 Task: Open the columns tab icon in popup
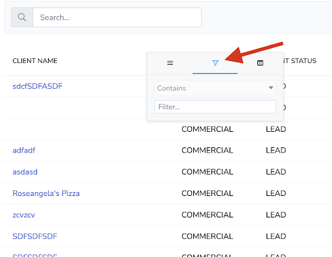click(x=260, y=63)
